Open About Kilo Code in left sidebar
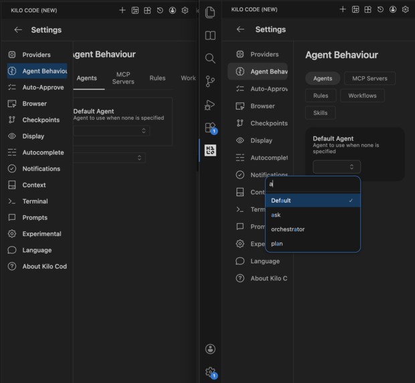The image size is (415, 383). 37,267
